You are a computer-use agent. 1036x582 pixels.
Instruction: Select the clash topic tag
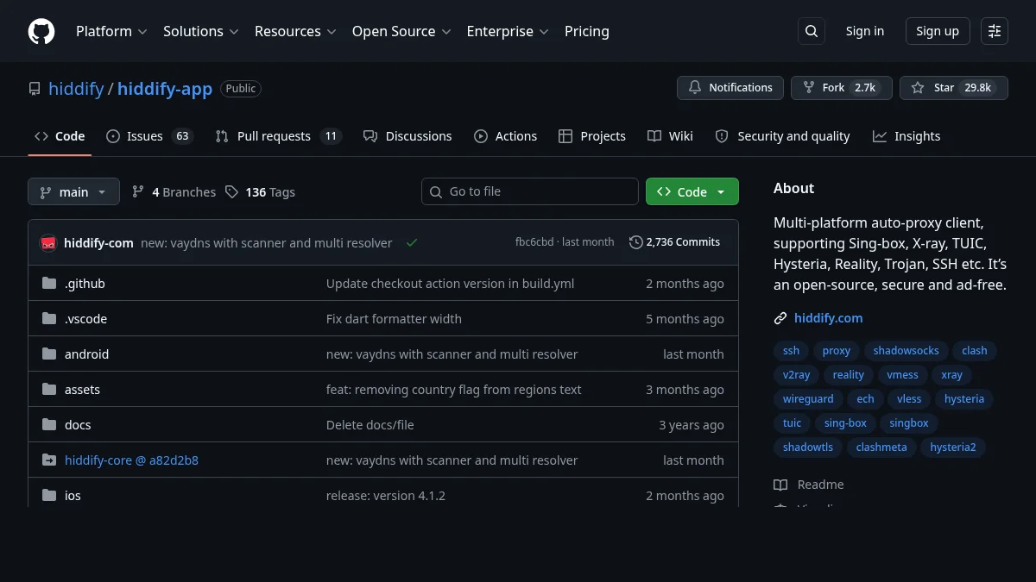(975, 351)
